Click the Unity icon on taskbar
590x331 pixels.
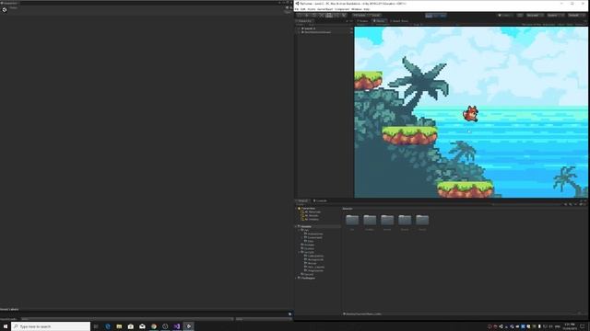pyautogui.click(x=188, y=326)
